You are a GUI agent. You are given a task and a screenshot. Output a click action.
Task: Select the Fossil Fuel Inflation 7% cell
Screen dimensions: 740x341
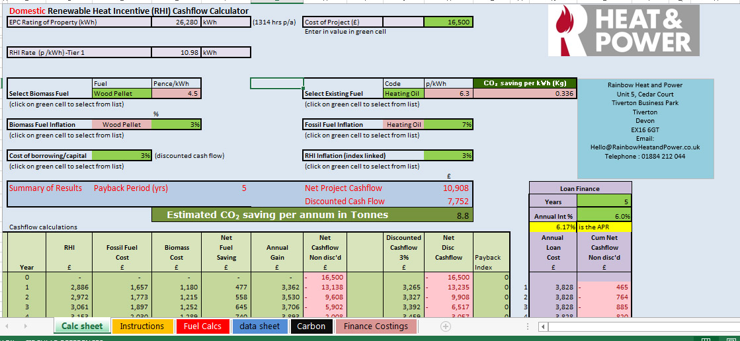point(448,125)
